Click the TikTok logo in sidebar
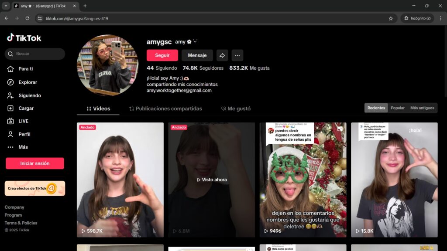 24,38
